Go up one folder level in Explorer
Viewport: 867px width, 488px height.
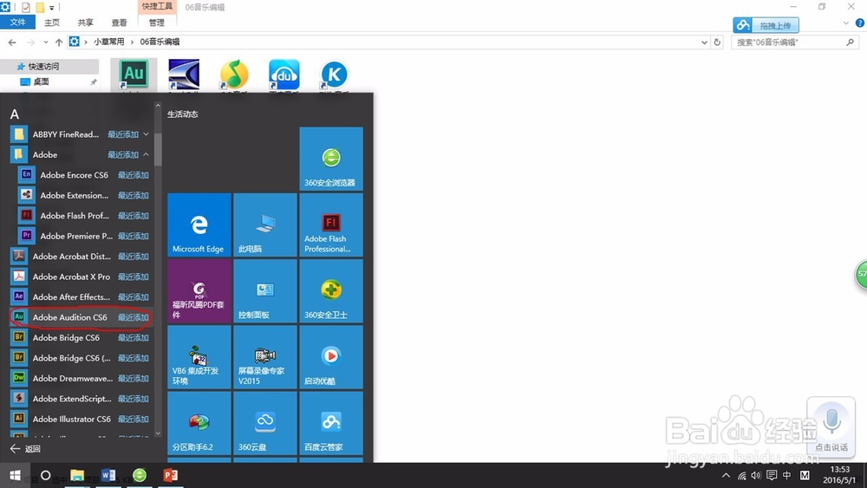59,42
